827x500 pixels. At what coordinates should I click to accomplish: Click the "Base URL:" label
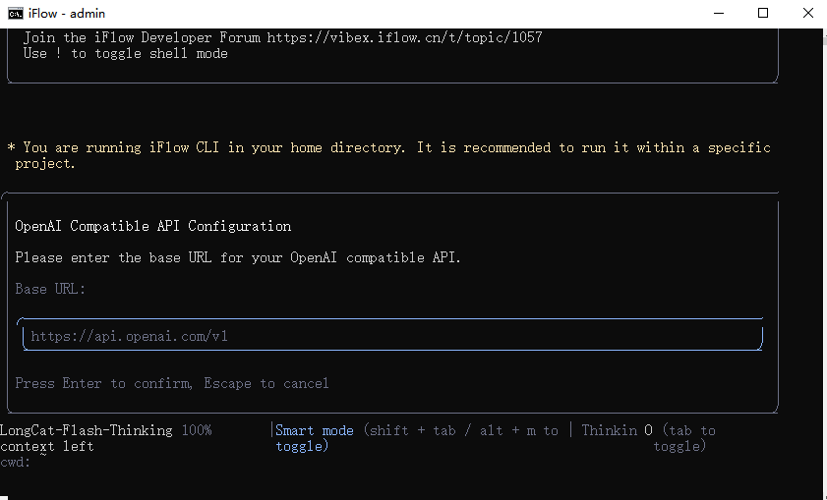tap(50, 289)
